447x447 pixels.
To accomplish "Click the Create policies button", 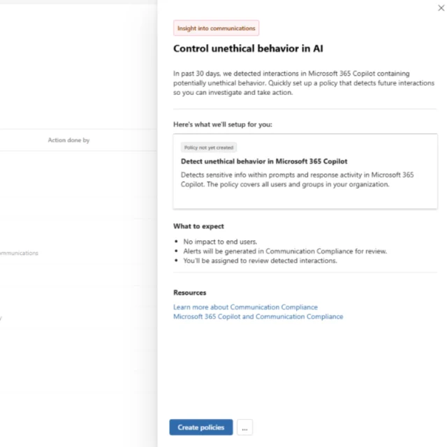I will [x=201, y=427].
